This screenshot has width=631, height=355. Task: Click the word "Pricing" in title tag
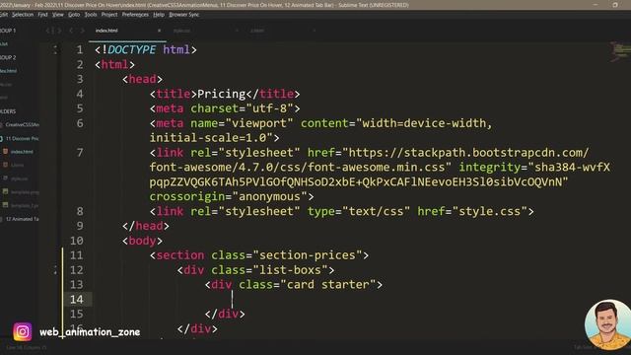click(221, 94)
